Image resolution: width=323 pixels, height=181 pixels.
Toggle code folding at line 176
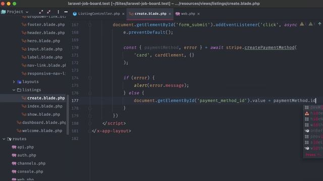pos(90,93)
